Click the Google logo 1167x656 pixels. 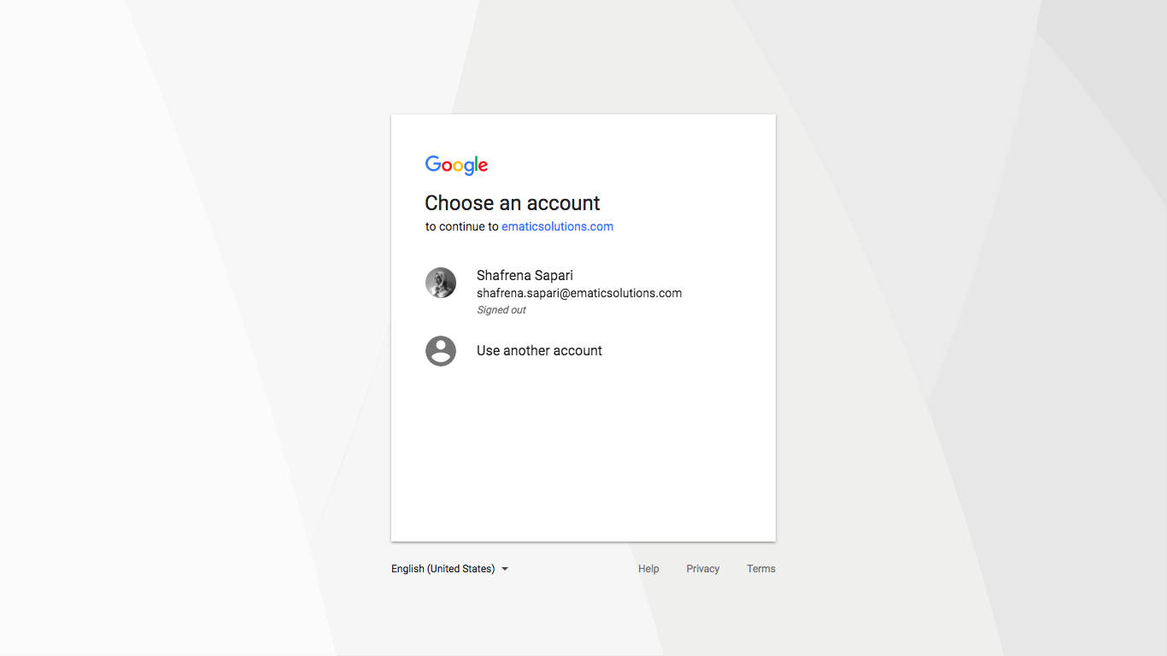point(456,166)
